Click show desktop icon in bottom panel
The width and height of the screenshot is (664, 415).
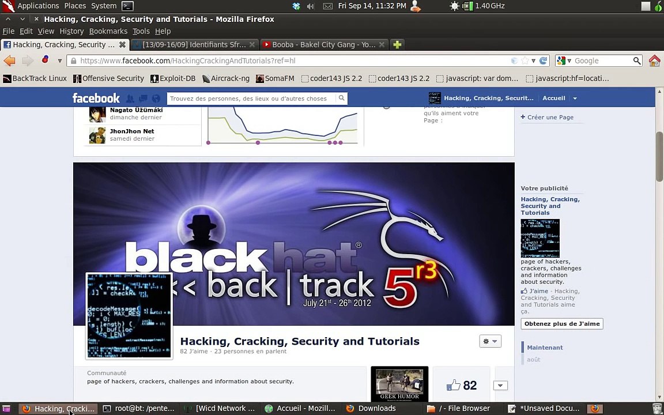(6, 409)
